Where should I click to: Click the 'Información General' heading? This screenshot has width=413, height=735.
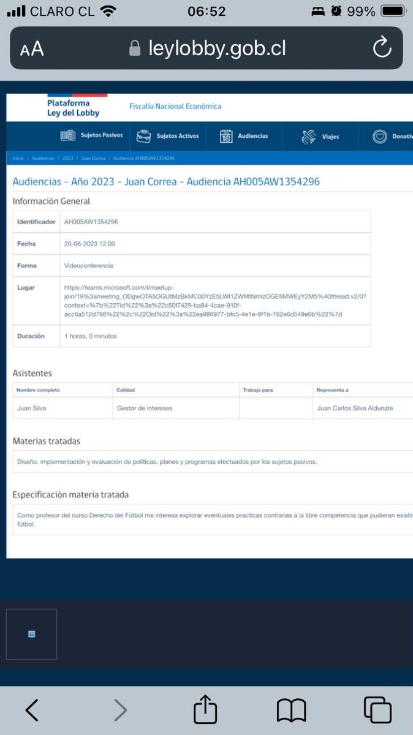pyautogui.click(x=51, y=201)
